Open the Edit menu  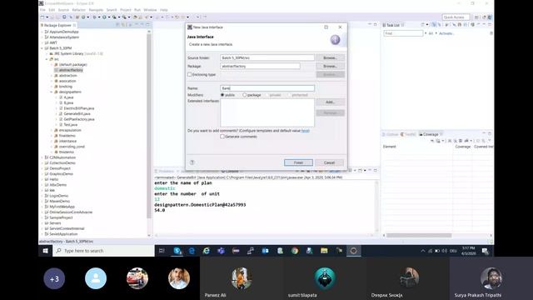click(x=52, y=10)
